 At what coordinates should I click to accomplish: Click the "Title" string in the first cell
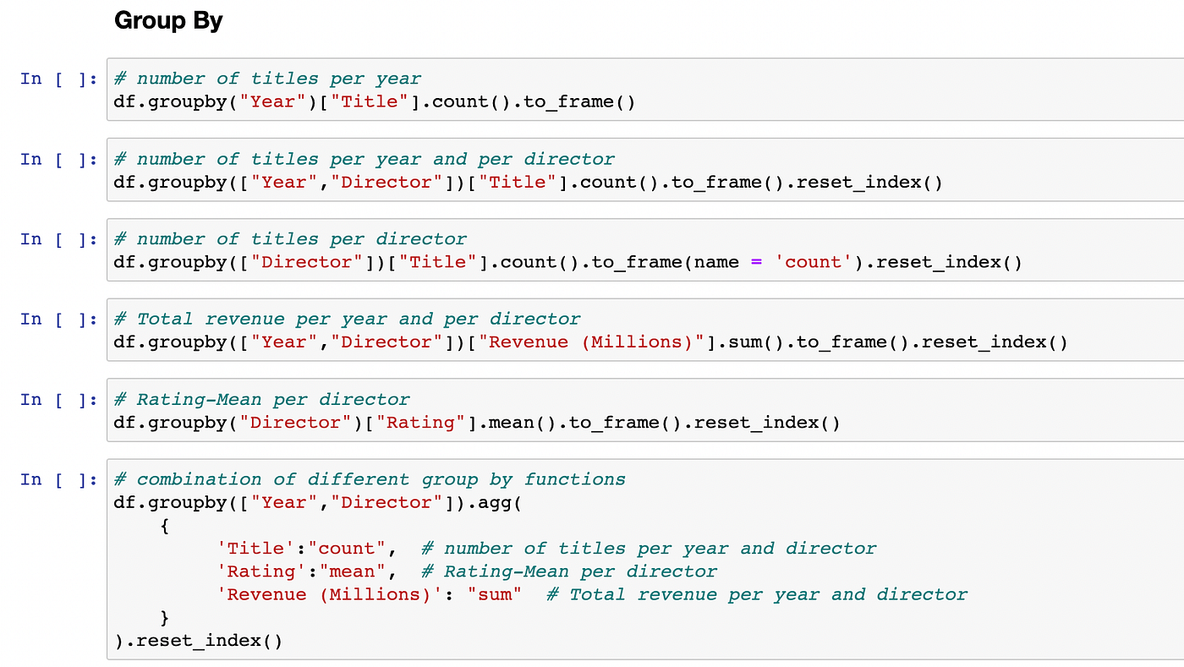click(369, 101)
